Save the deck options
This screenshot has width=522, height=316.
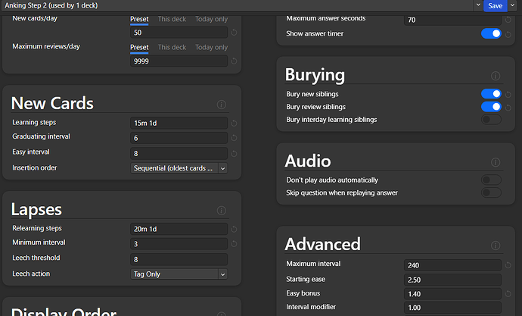495,5
